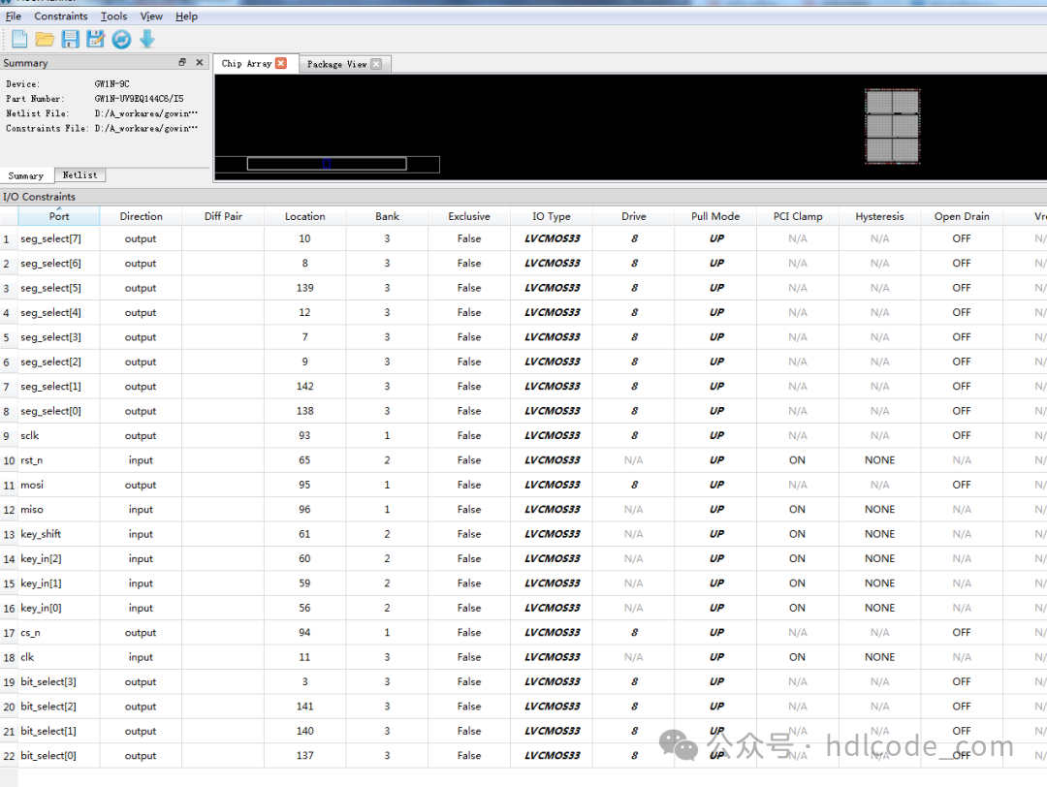
Task: Float the Summary panel with its undock icon
Action: [182, 62]
